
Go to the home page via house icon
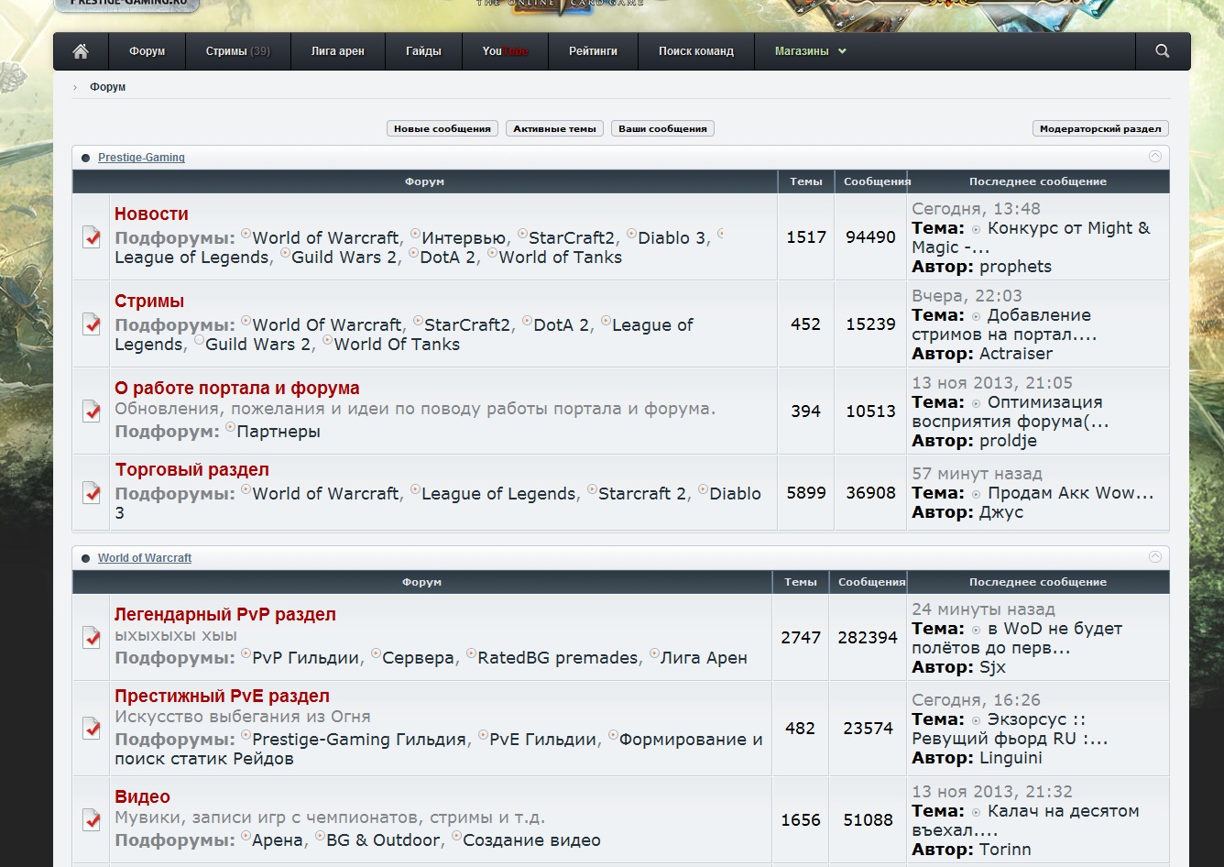[81, 51]
